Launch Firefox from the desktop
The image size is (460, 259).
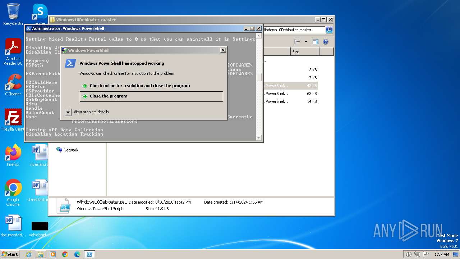(x=13, y=155)
